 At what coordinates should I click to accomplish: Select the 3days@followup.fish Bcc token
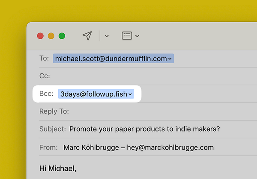(x=93, y=94)
